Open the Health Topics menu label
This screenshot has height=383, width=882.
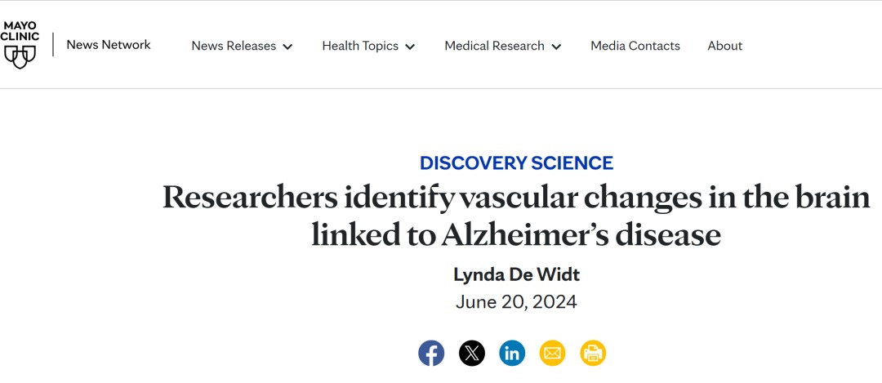(x=359, y=46)
